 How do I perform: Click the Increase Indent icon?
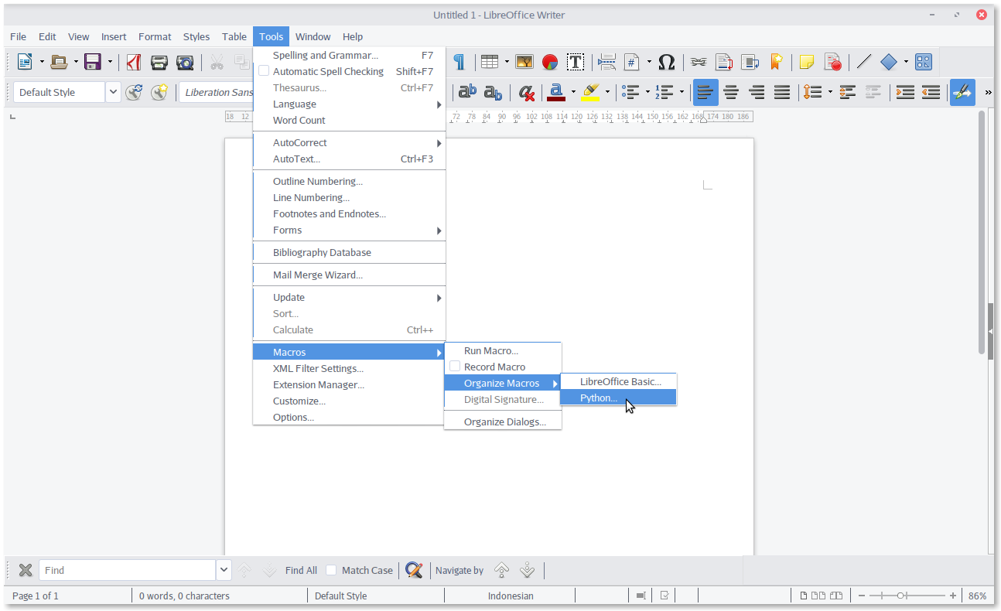905,92
